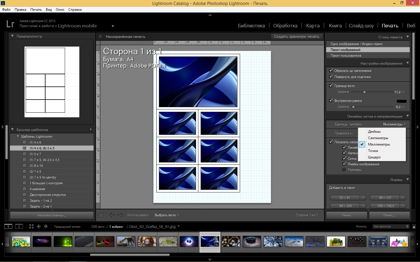The width and height of the screenshot is (420, 262).
Task: Click the main window display icon 1
Action: coord(8,226)
